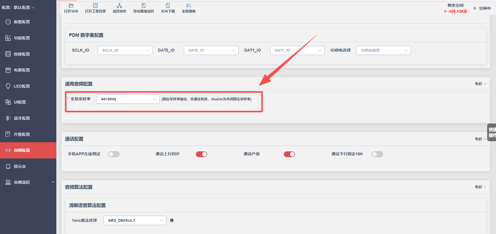The width and height of the screenshot is (496, 234).
Task: Click the 提示音 bell icon
Action: [8, 166]
